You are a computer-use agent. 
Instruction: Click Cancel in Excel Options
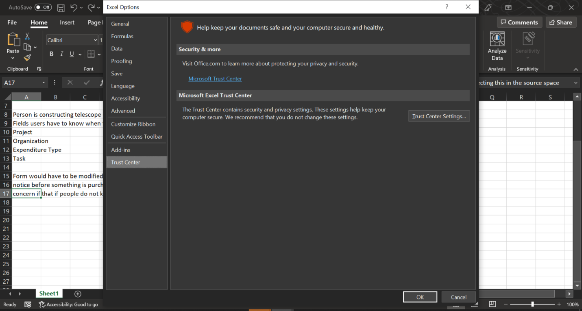(459, 297)
